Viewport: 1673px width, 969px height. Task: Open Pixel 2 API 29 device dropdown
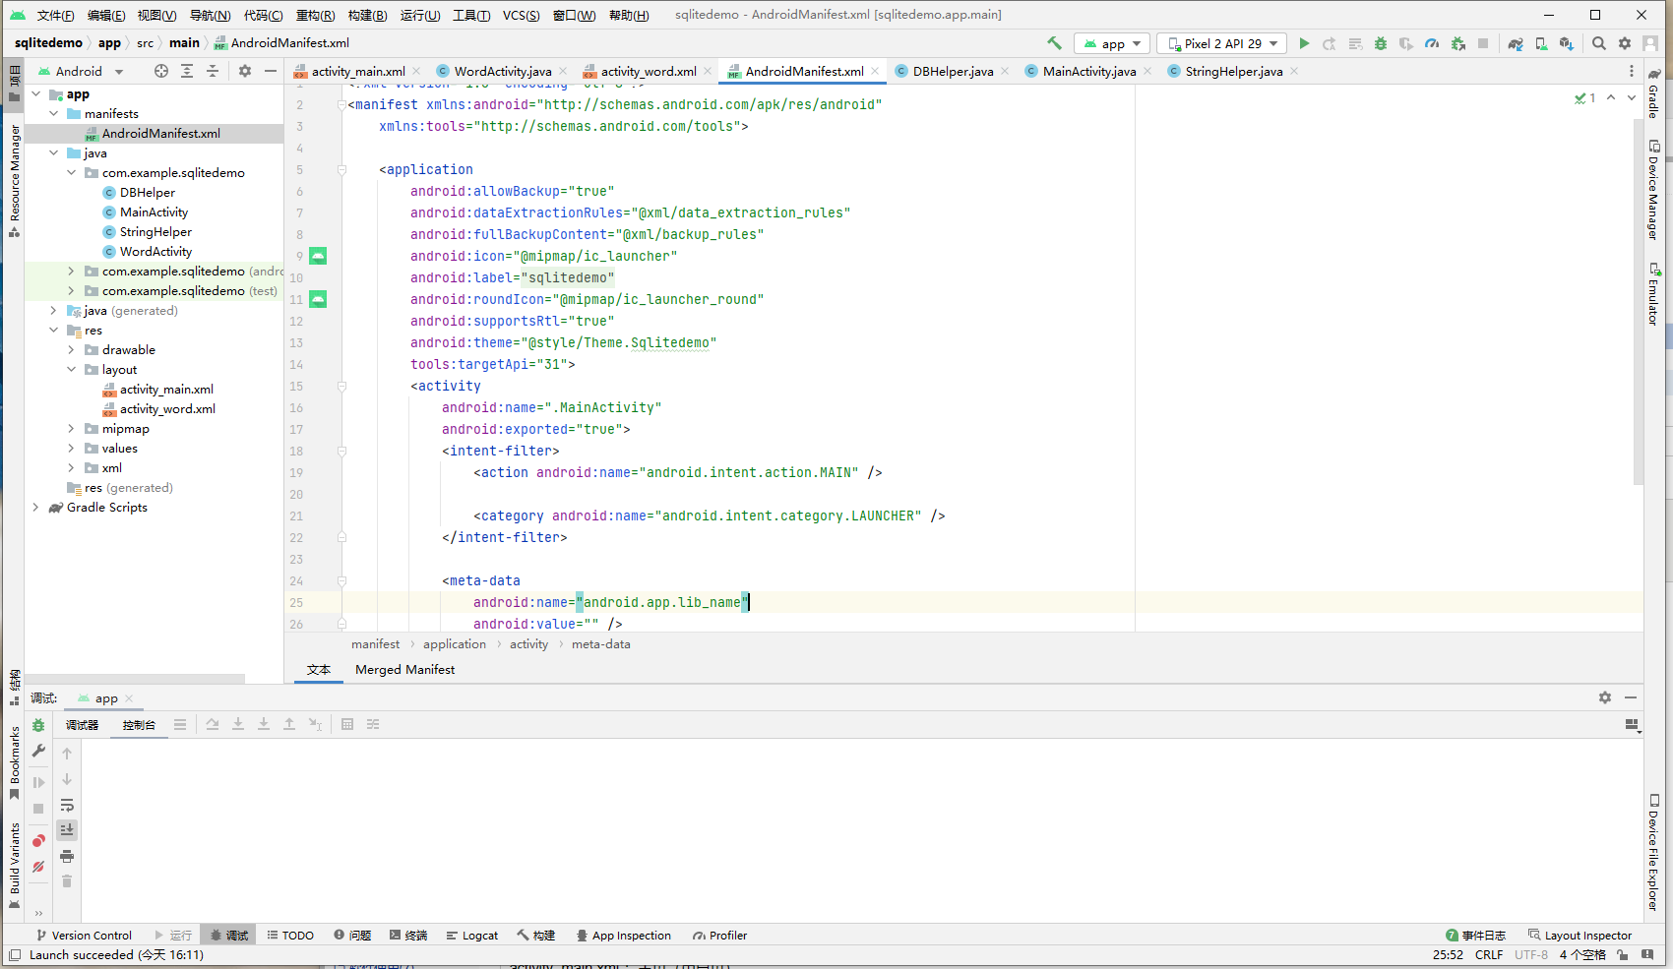[x=1222, y=43]
